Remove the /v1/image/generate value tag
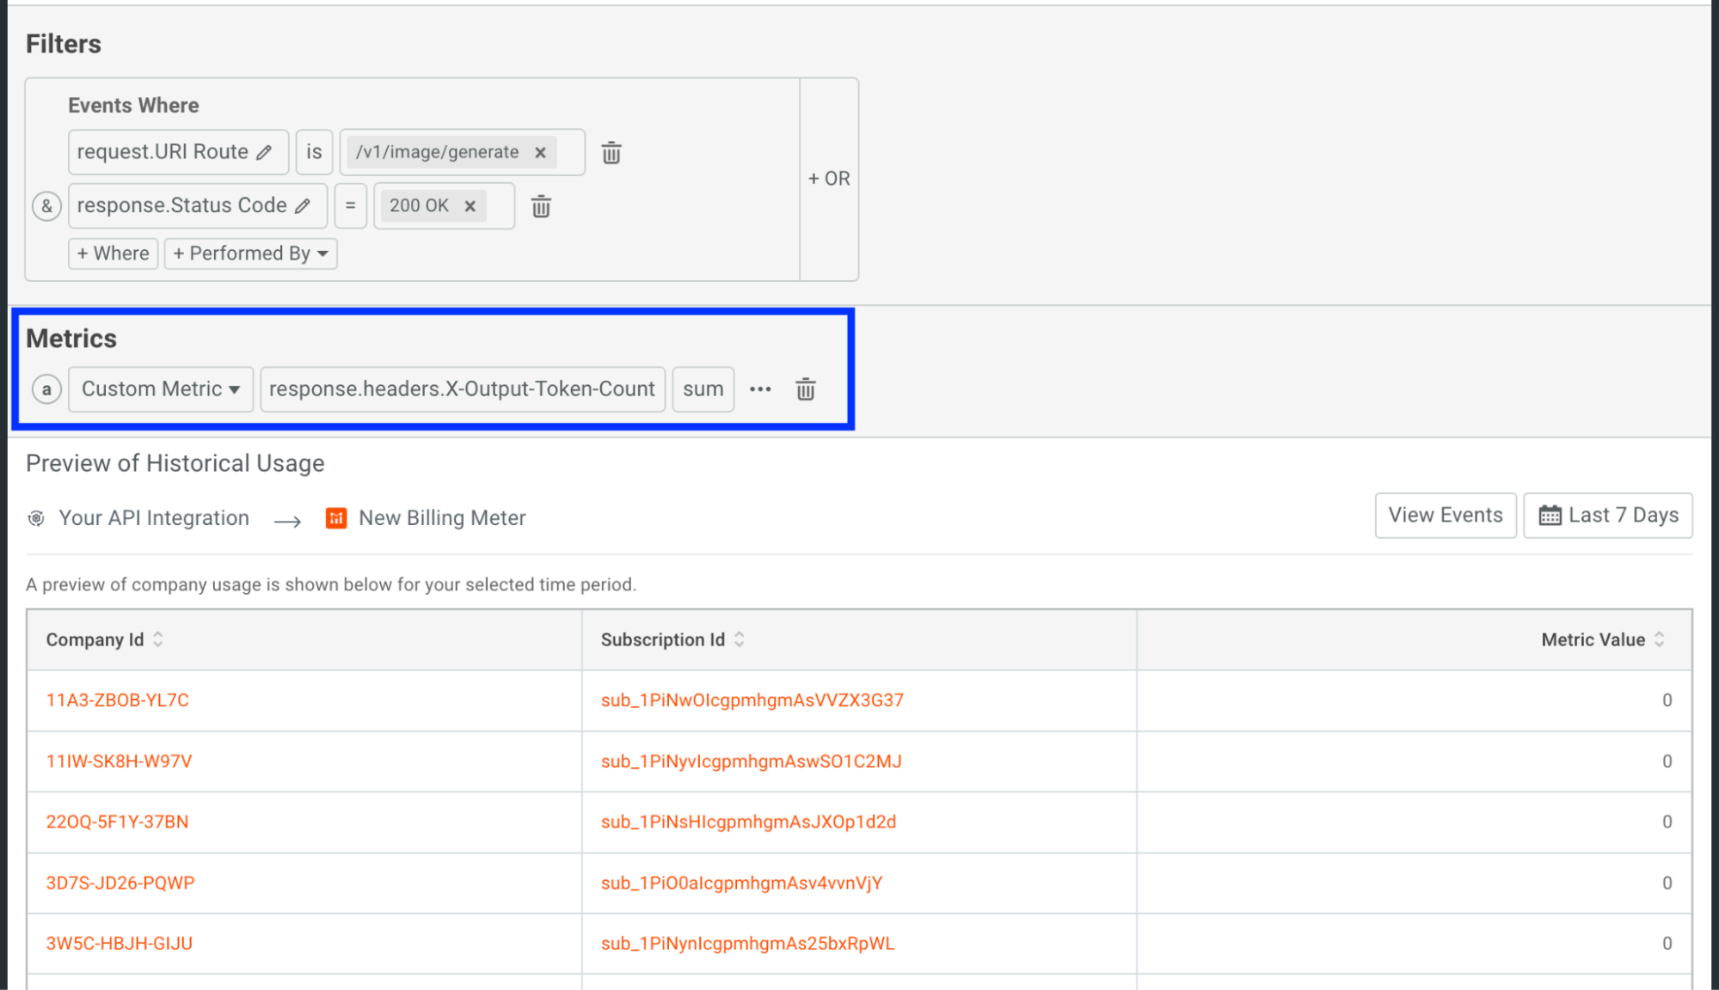This screenshot has width=1719, height=990. tap(541, 153)
